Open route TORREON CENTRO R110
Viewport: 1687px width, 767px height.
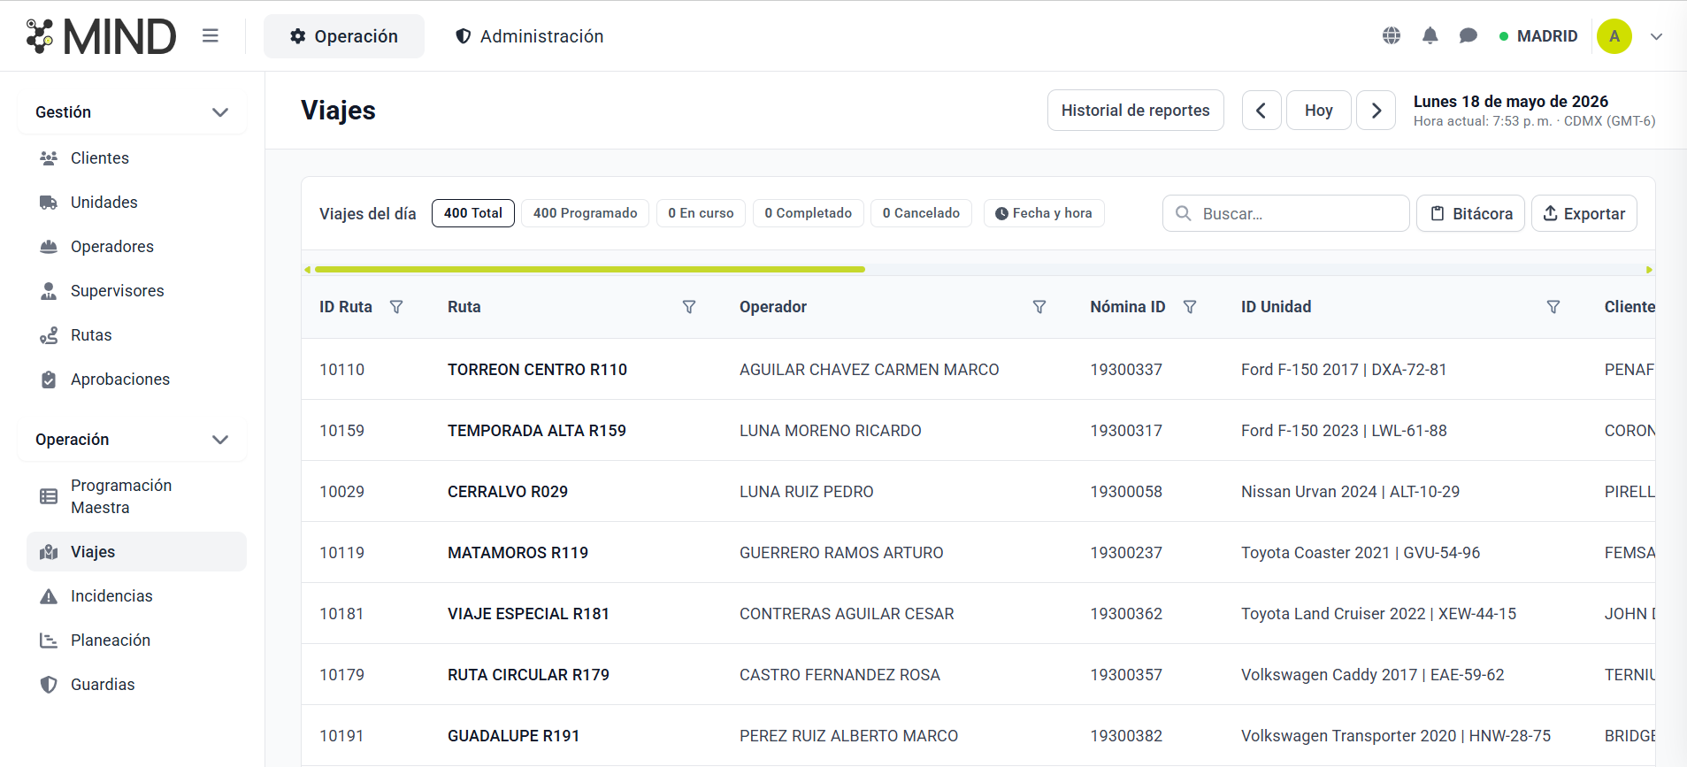pos(537,370)
